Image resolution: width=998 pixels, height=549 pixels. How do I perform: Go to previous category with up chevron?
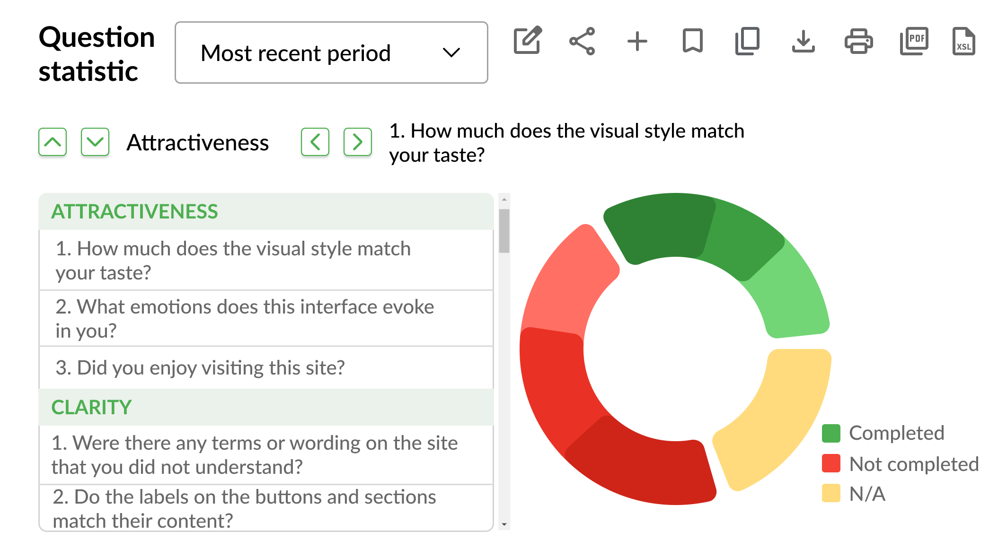pyautogui.click(x=53, y=142)
